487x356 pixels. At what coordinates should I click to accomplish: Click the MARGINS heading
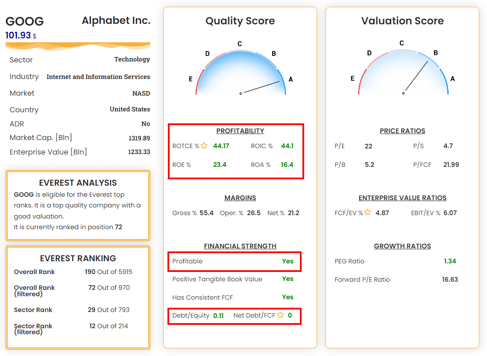pos(240,198)
